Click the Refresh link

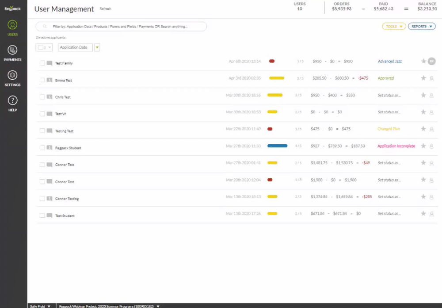105,9
